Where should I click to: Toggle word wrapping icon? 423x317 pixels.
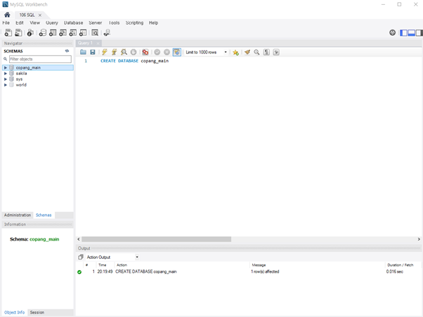pos(276,52)
